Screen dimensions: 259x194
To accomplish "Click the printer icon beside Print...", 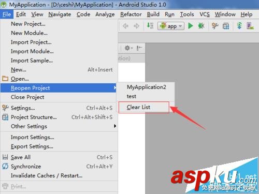I will 5,186.
